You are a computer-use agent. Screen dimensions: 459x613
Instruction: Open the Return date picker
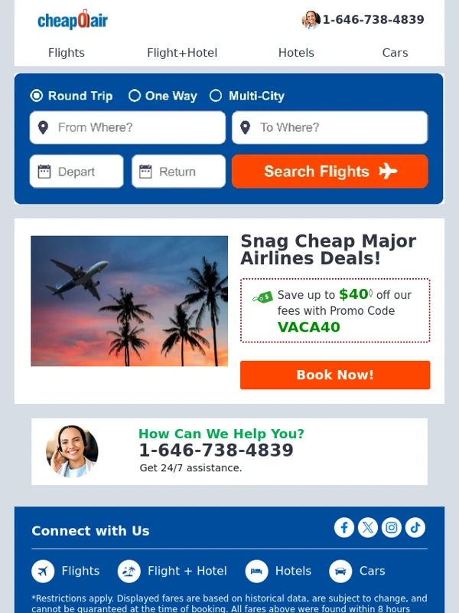tap(179, 171)
